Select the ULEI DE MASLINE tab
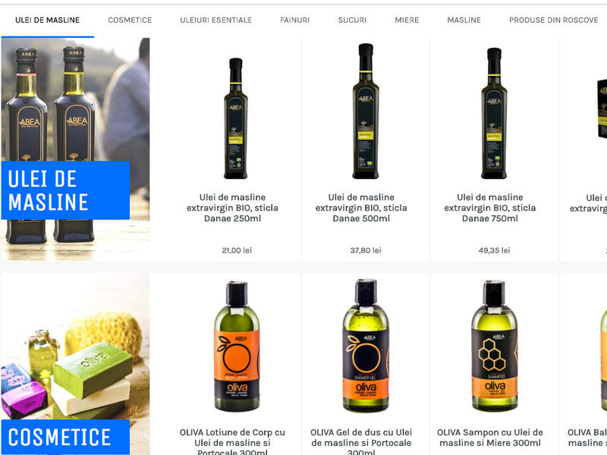The width and height of the screenshot is (607, 455). click(47, 20)
